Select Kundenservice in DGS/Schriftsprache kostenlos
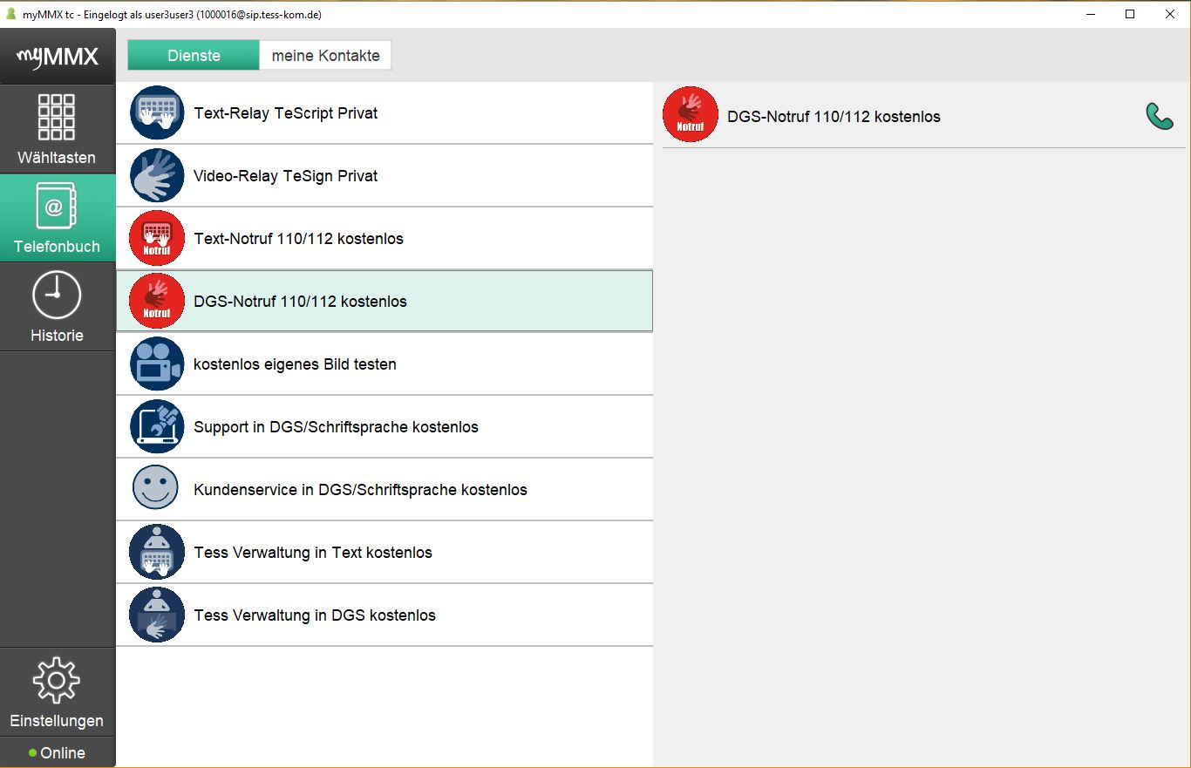Screen dimensions: 1191x768 (385, 490)
